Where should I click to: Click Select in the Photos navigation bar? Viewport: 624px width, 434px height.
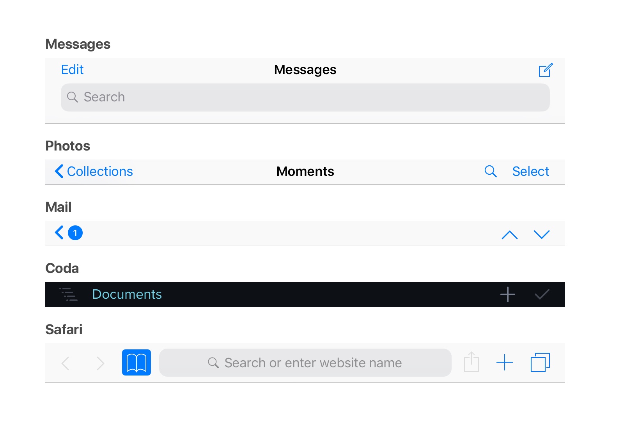pyautogui.click(x=530, y=172)
